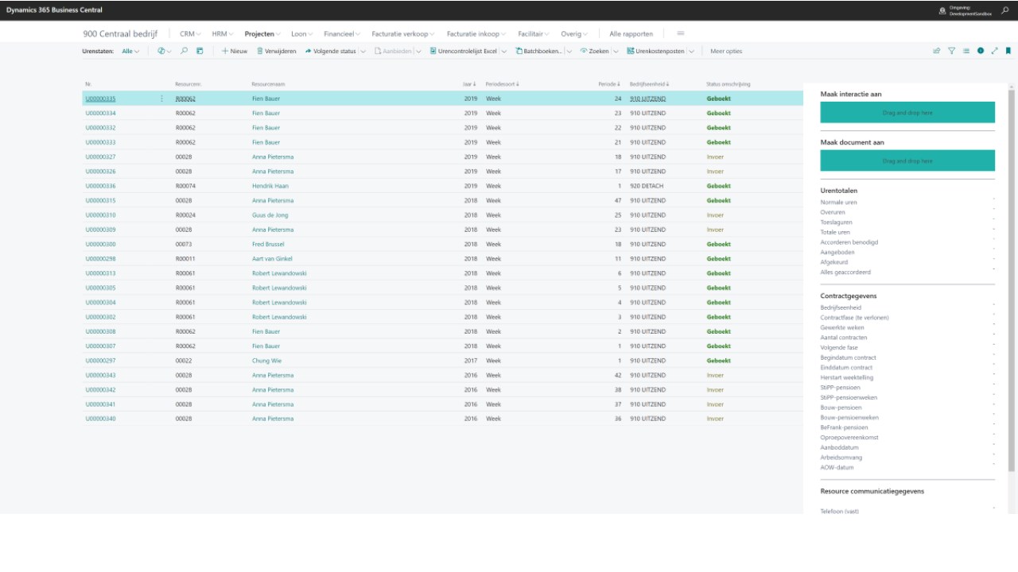Expand page with the arrows icon
The image size is (1018, 572).
(994, 51)
